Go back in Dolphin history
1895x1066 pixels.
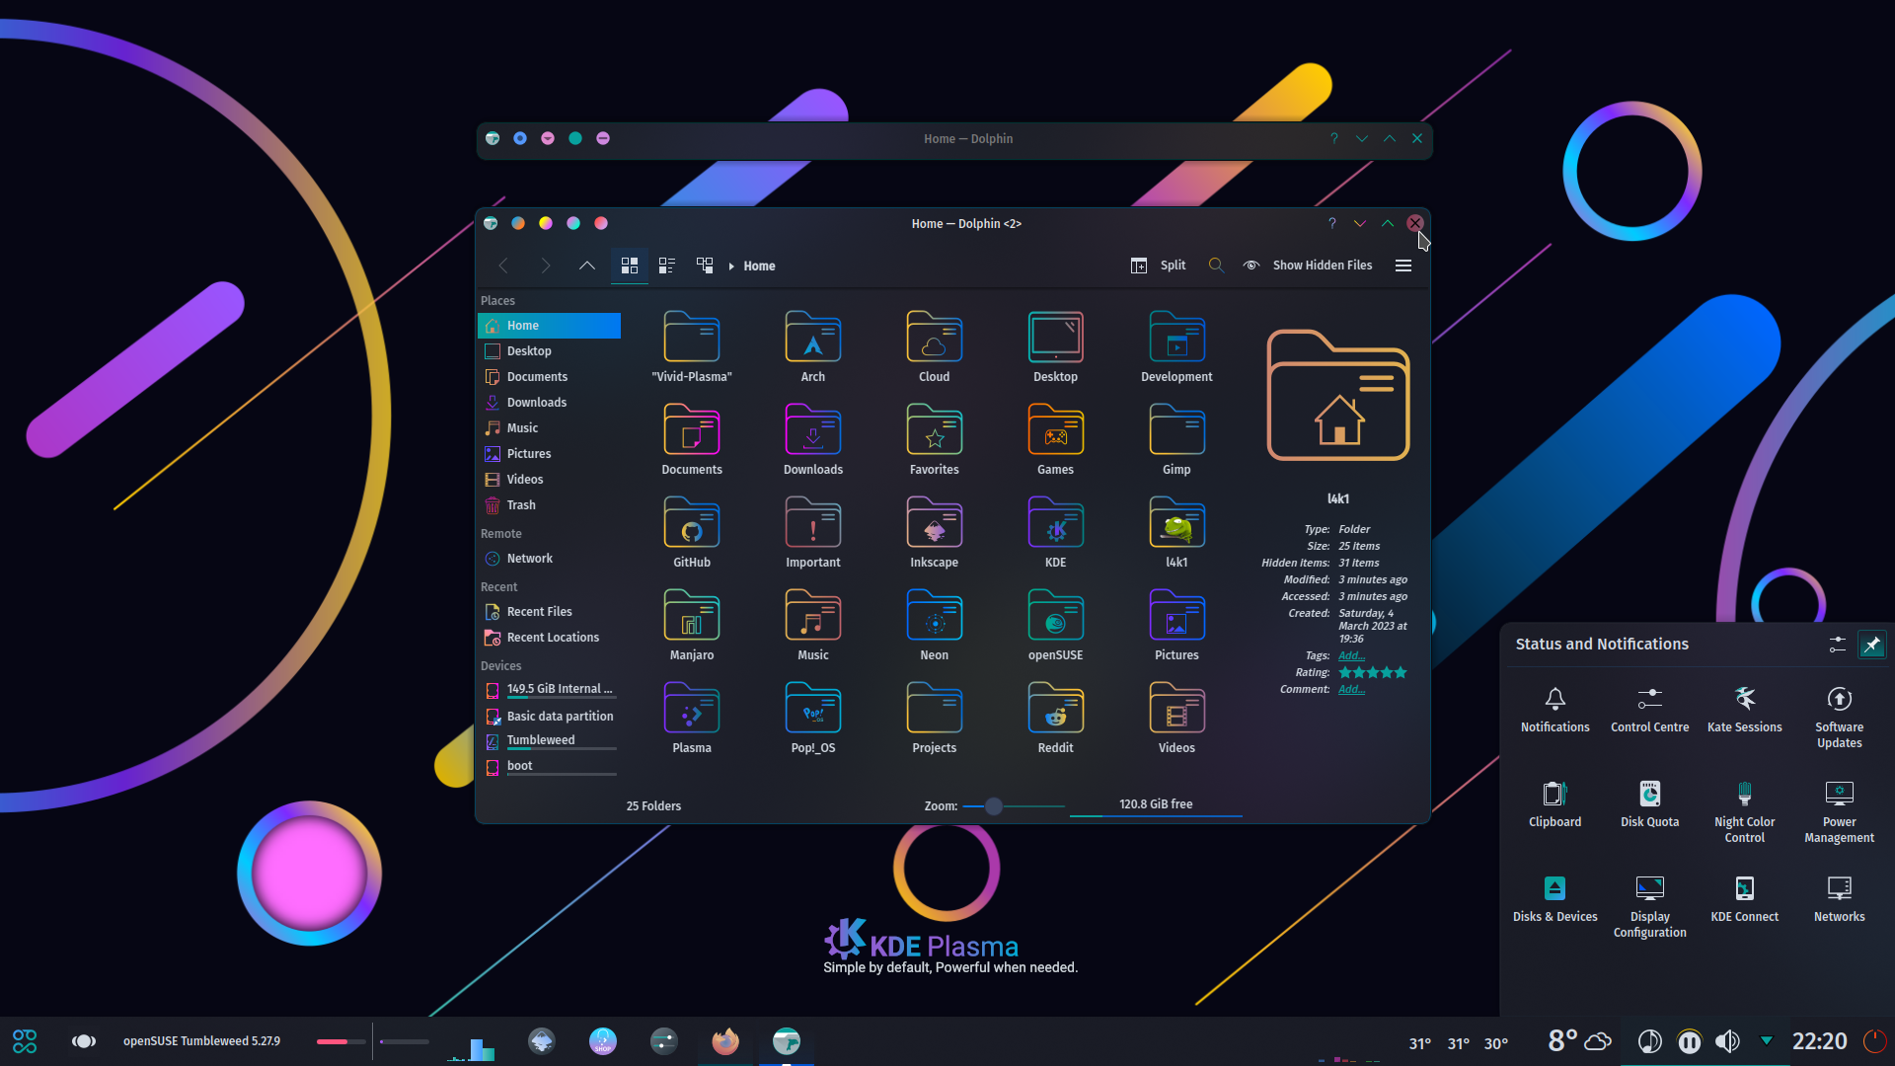pyautogui.click(x=504, y=266)
